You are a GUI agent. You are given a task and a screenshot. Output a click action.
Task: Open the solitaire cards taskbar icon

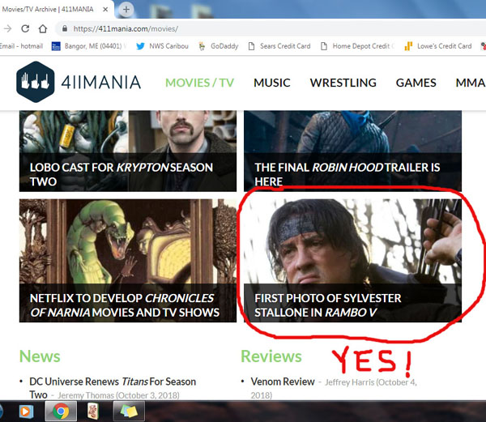92,411
